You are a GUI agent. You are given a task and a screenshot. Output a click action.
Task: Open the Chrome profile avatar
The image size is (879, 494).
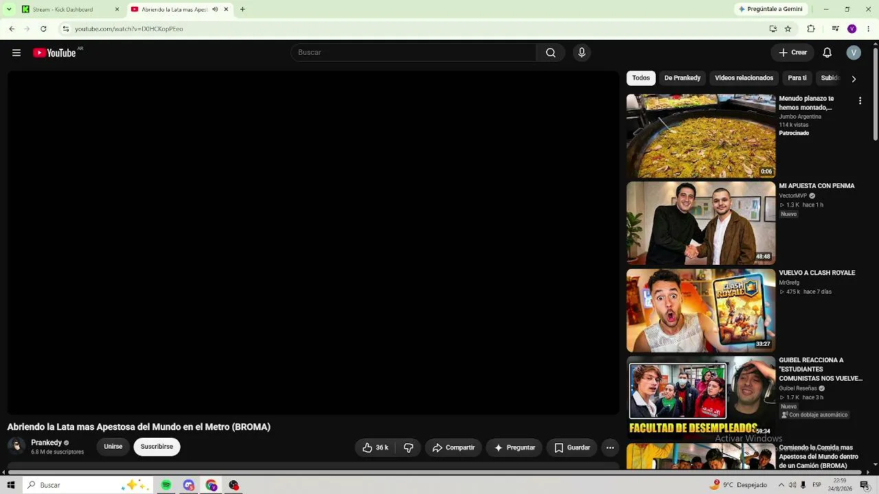(852, 29)
